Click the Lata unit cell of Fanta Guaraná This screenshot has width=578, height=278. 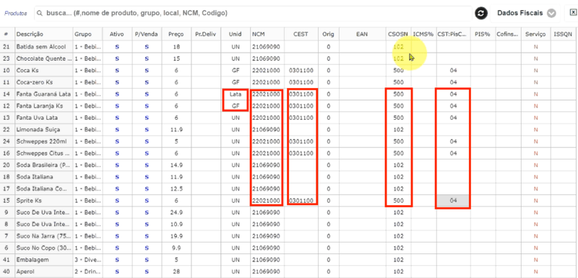236,94
